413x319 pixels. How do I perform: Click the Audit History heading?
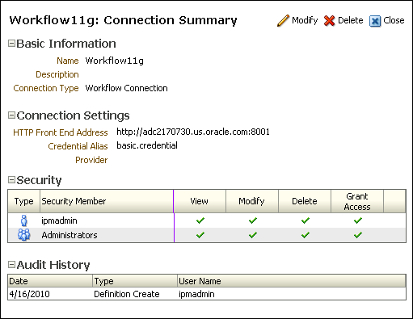point(53,265)
